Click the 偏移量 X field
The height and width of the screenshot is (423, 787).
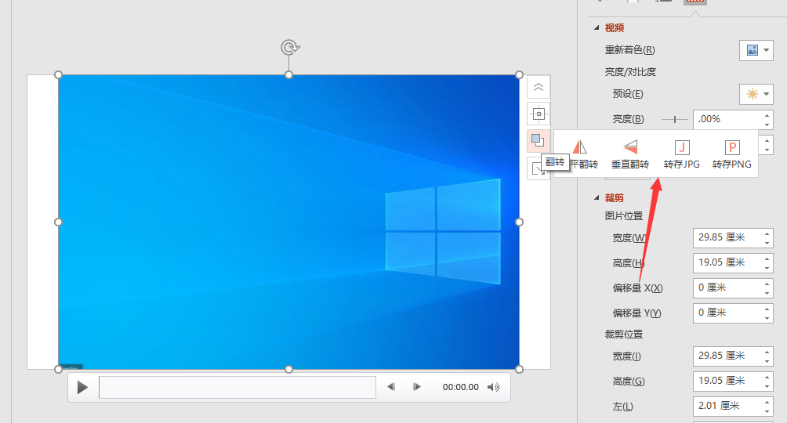[727, 288]
